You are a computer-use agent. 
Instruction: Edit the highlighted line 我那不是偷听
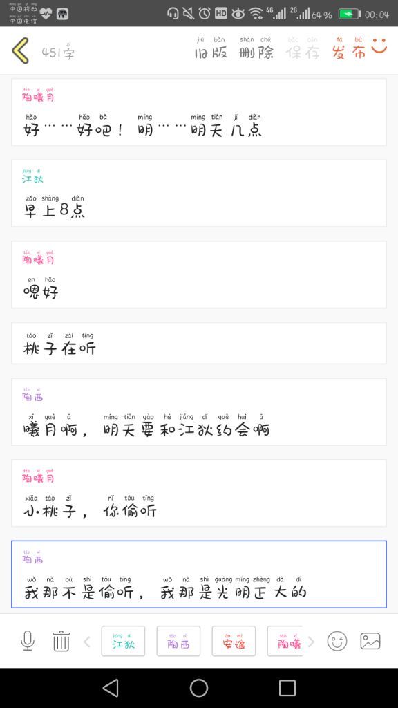click(199, 575)
